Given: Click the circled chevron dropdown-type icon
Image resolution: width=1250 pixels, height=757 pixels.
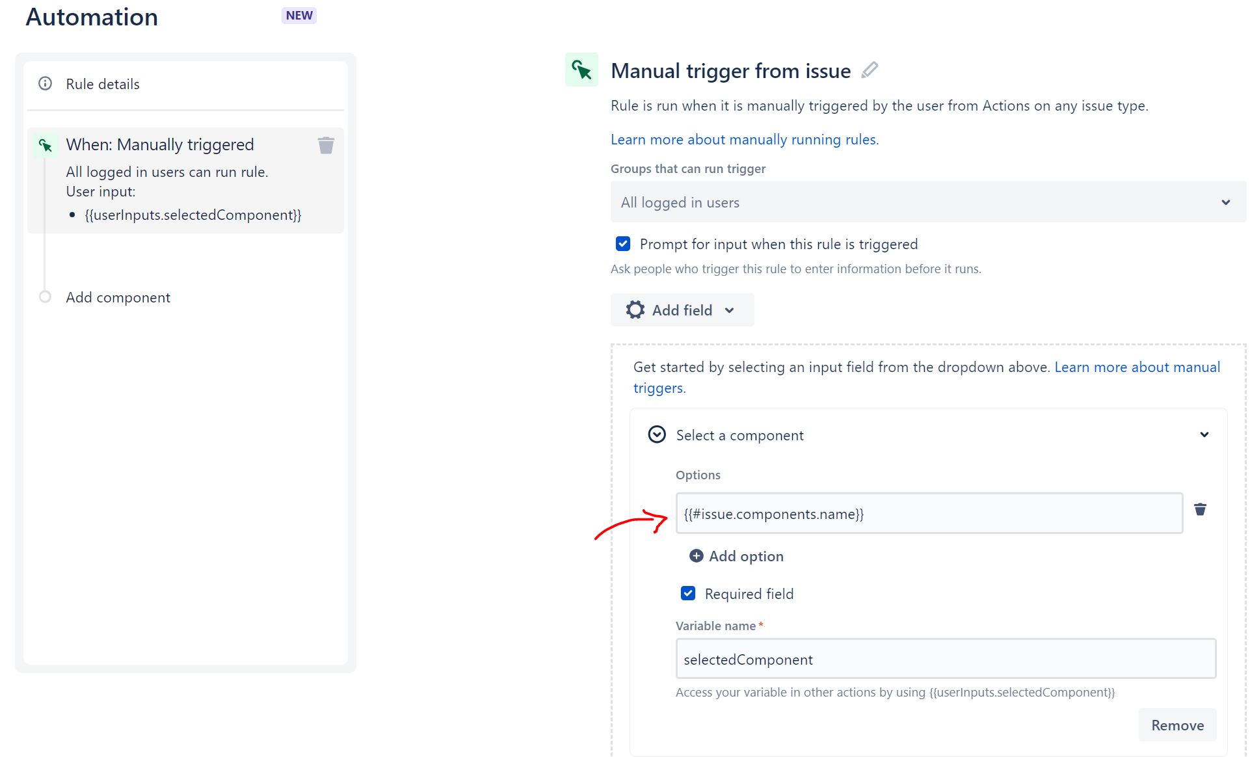Looking at the screenshot, I should [x=657, y=434].
